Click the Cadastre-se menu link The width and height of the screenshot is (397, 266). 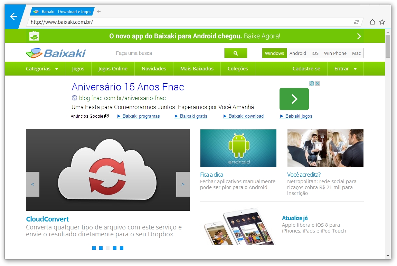[x=306, y=69]
